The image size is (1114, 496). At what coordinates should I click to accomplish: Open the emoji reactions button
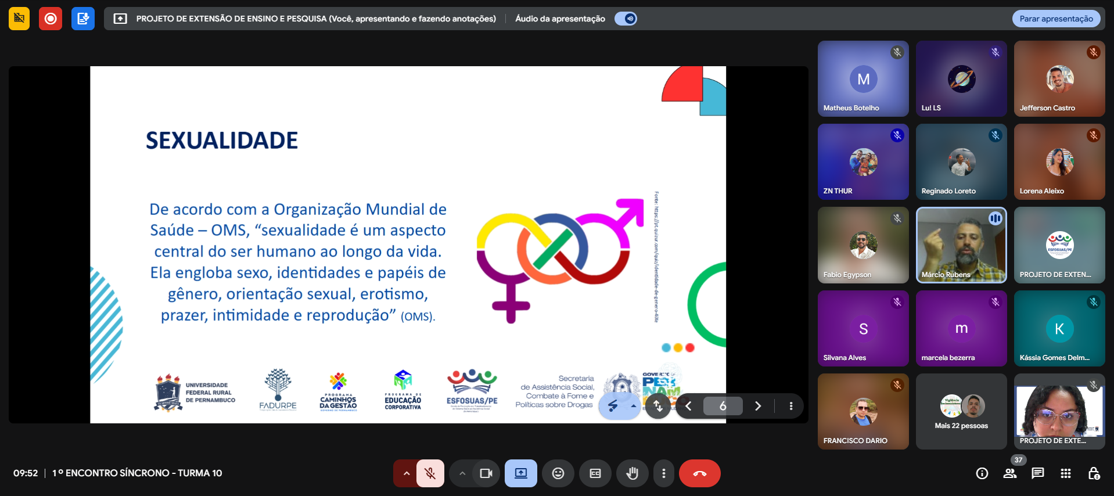point(558,473)
